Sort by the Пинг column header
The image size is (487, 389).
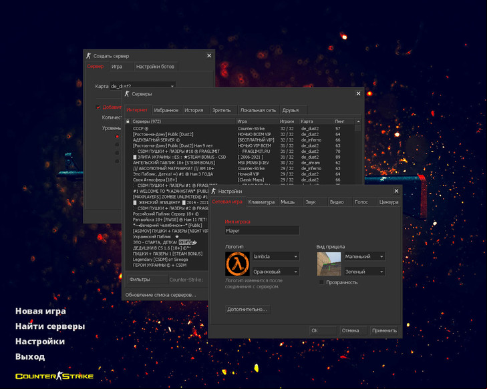[343, 121]
